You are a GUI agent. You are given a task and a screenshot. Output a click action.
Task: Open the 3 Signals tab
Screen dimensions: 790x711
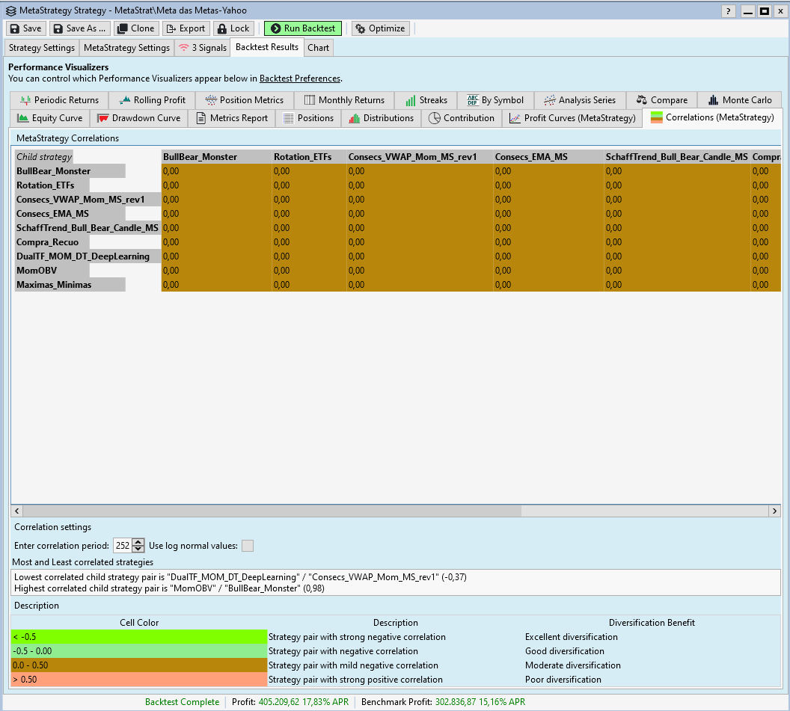202,48
